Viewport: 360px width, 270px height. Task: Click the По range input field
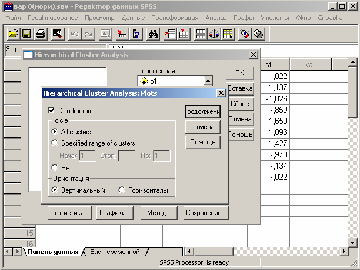click(162, 156)
